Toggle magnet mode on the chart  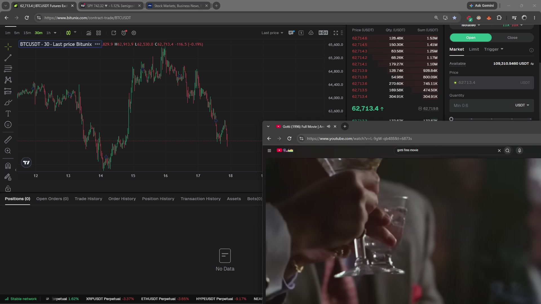tap(8, 166)
